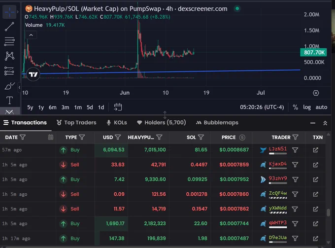This screenshot has height=248, width=335.
Task: Click the transactions table vertical scrollbar thumb
Action: (x=329, y=213)
